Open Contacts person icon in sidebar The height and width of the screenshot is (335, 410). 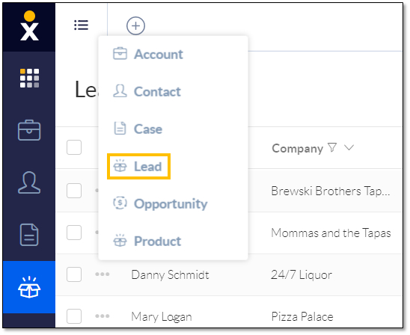29,182
